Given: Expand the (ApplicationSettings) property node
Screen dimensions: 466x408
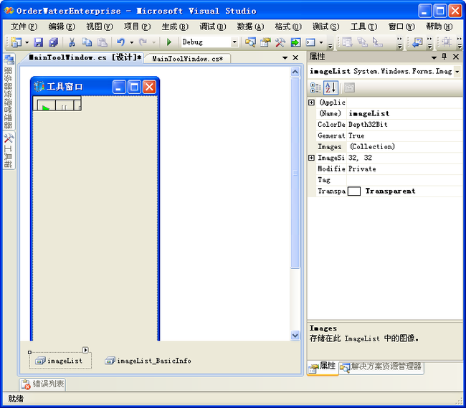Looking at the screenshot, I should click(311, 103).
